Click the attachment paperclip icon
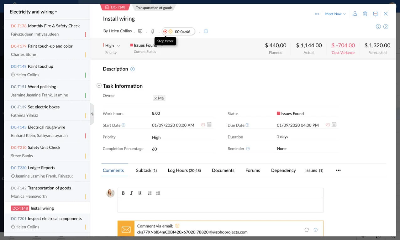 [152, 31]
